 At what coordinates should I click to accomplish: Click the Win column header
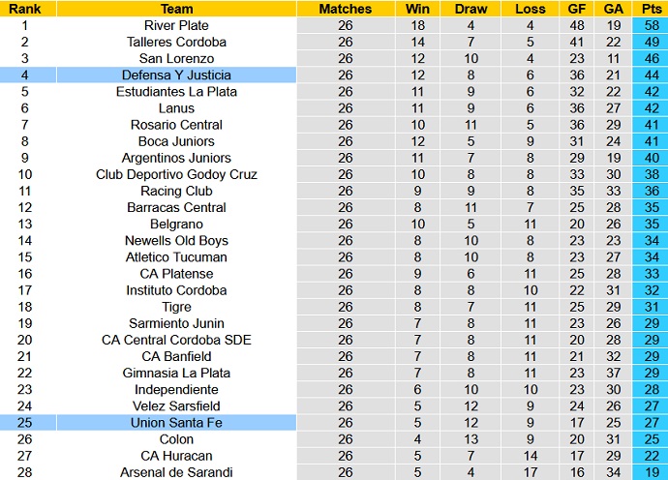coord(417,9)
